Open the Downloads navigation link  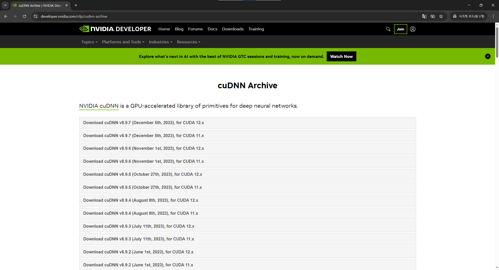click(233, 29)
